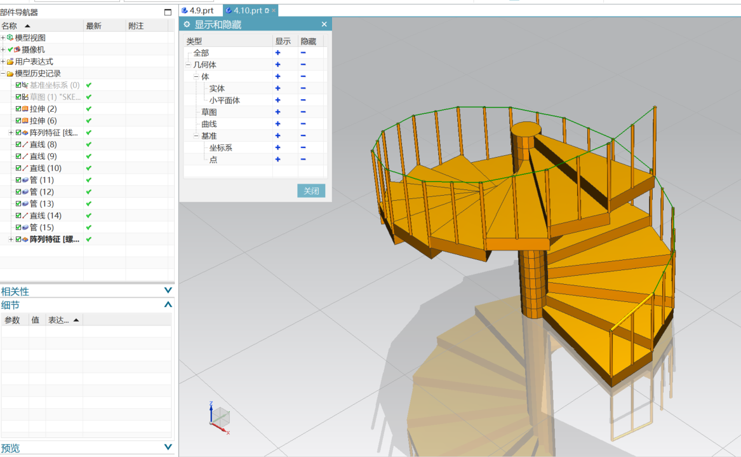
Task: Close the 显示和隐藏 dialog with X
Action: [324, 24]
